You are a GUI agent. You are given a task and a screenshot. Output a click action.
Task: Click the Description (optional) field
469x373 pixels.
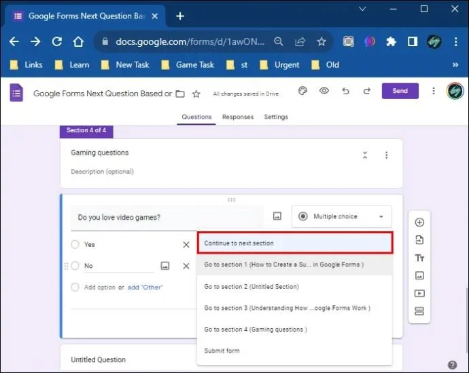[102, 172]
